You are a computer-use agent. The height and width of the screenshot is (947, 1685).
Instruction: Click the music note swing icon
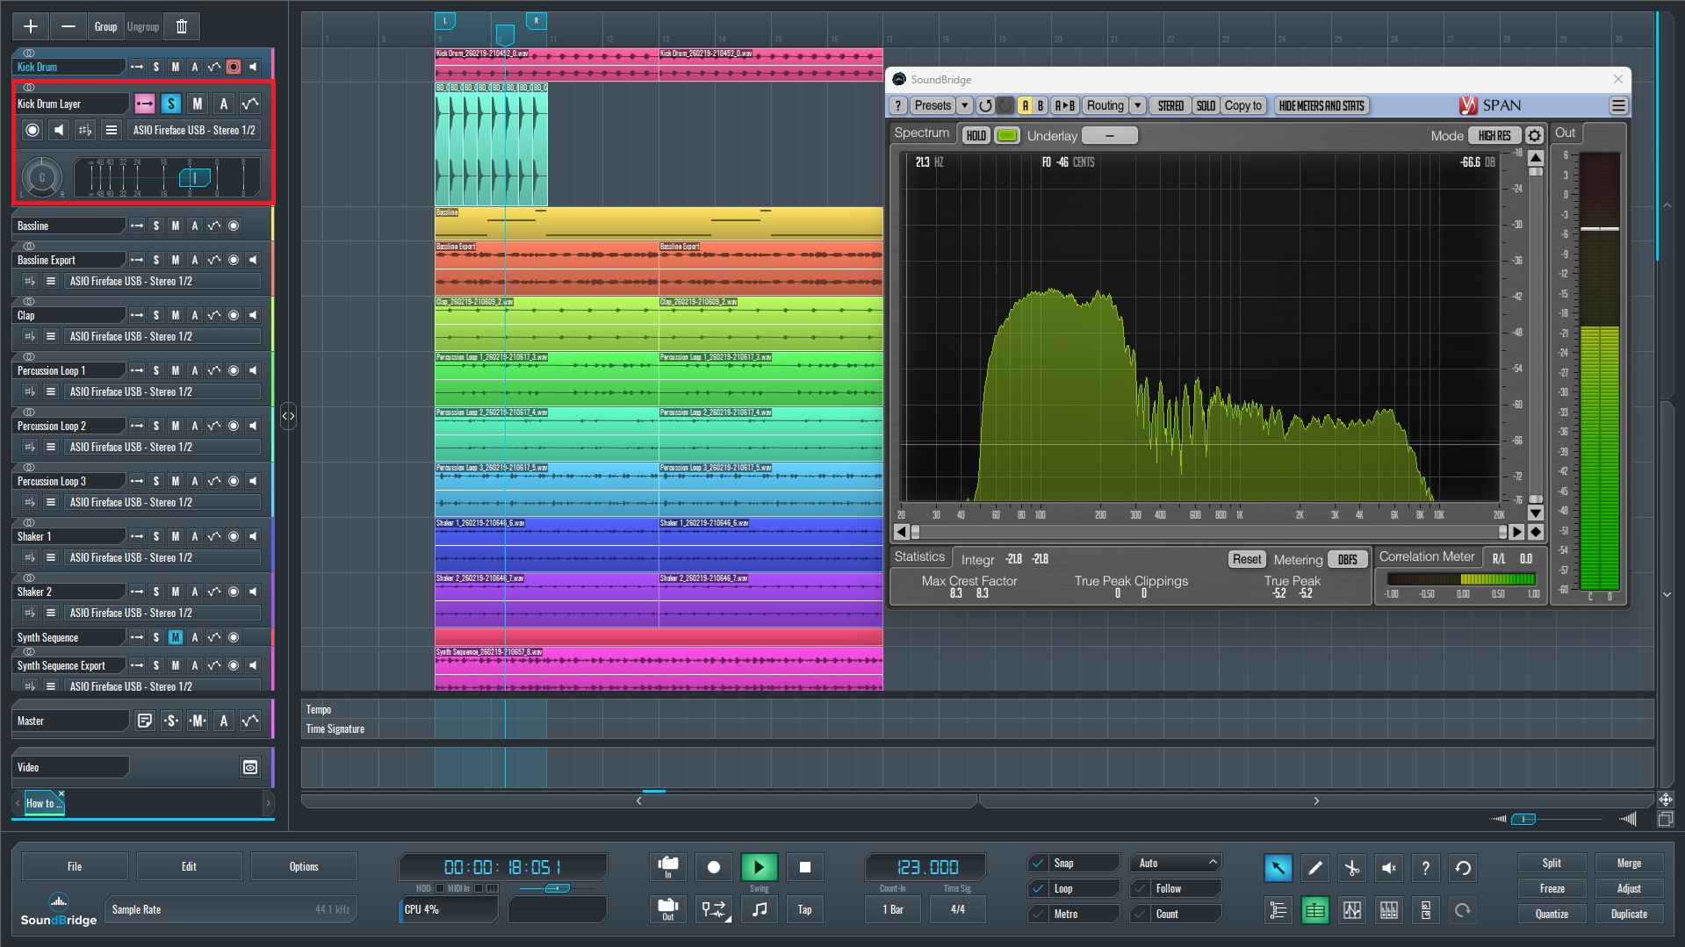coord(760,909)
